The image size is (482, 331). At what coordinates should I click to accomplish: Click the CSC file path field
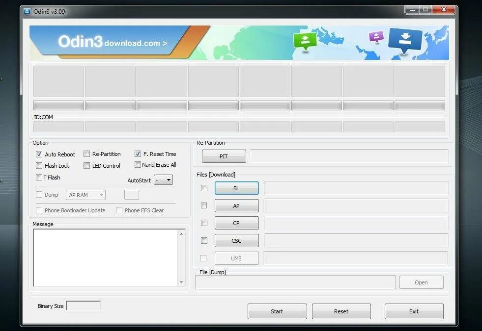click(356, 240)
